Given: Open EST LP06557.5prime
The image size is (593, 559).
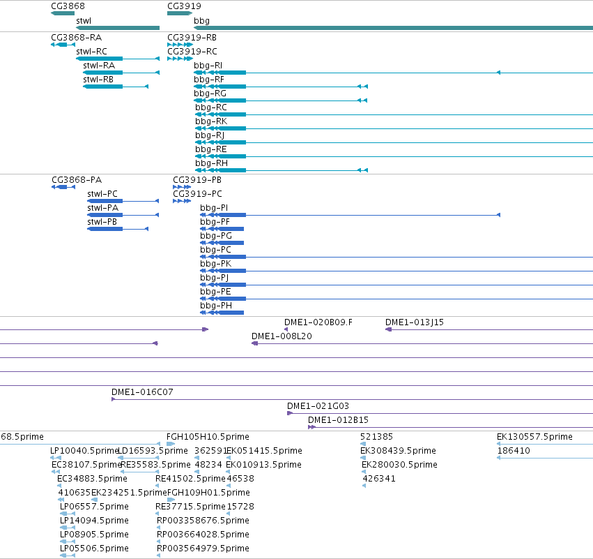Looking at the screenshot, I should tap(94, 507).
